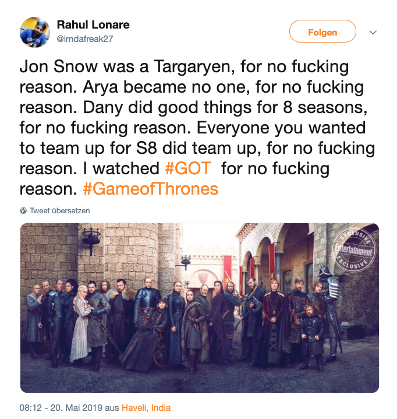Click the 08:12 - 20. Mai 2019 timestamp
397x419 pixels.
[61, 408]
